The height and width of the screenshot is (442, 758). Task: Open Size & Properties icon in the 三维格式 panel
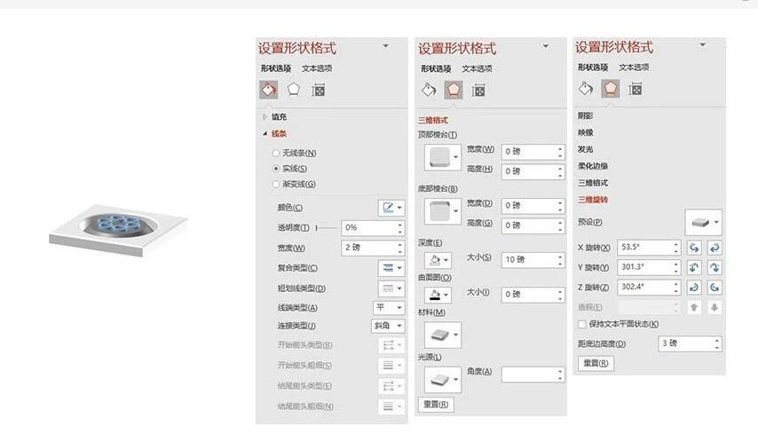[x=478, y=90]
